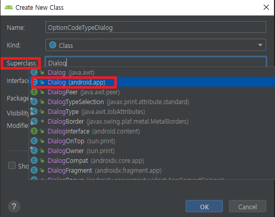The height and width of the screenshot is (217, 275).
Task: Select DialogOnTop (sun.print) entry
Action: (151, 141)
